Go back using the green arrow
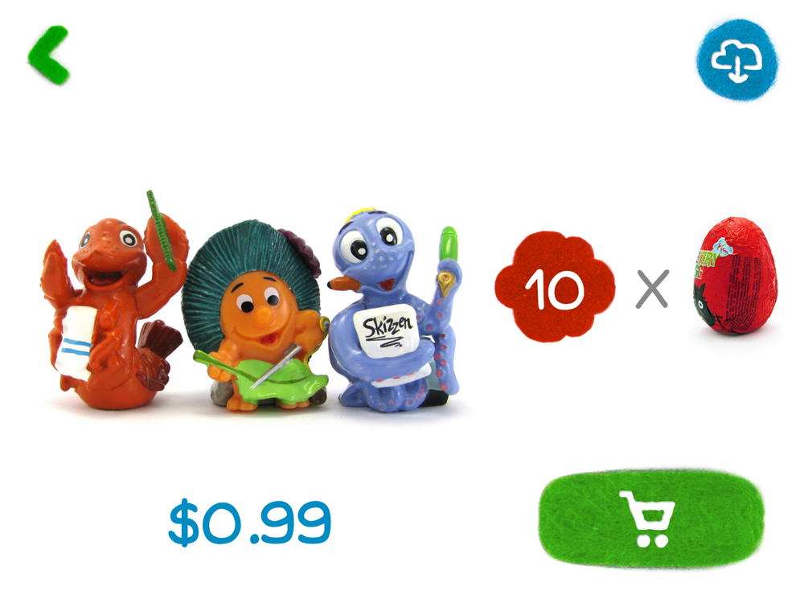This screenshot has width=804, height=603. point(49,55)
